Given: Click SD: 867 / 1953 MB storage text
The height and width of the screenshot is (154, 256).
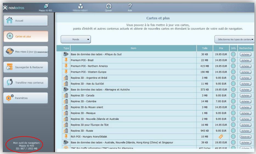Looking at the screenshot, I should [x=26, y=149].
